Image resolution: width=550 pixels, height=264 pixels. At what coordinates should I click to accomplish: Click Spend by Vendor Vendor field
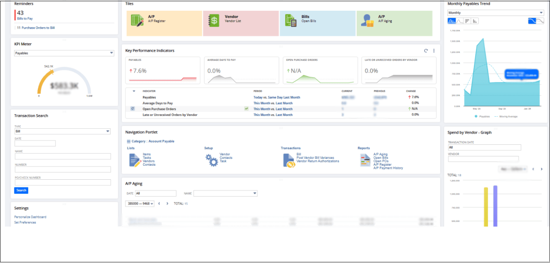483,159
